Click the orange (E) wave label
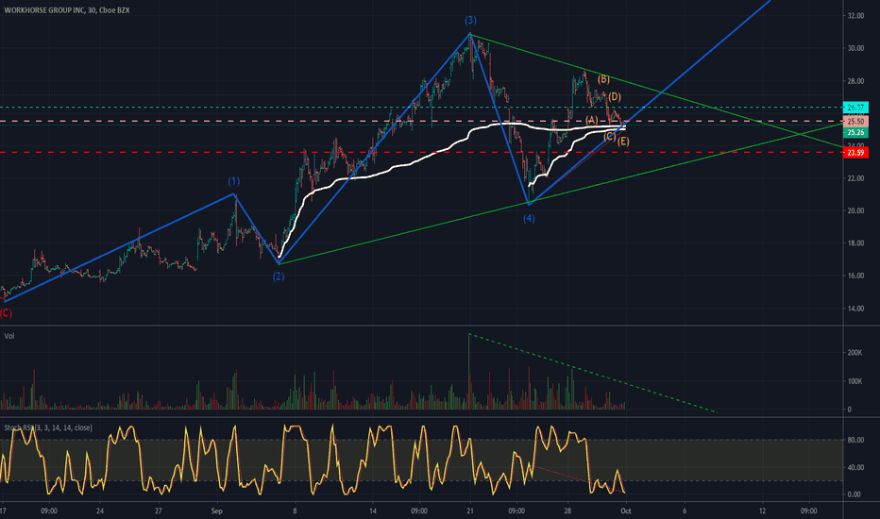 [x=623, y=142]
